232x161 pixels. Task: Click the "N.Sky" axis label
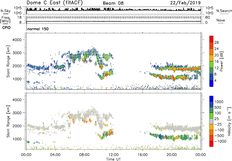coord(6,11)
